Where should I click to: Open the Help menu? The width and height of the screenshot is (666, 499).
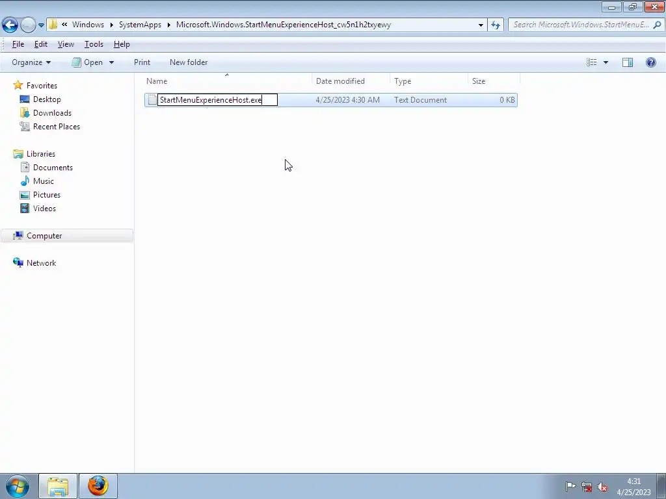point(122,44)
